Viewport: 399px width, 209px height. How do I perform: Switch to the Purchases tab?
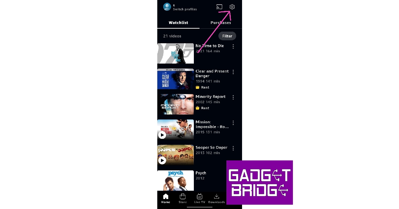click(221, 23)
